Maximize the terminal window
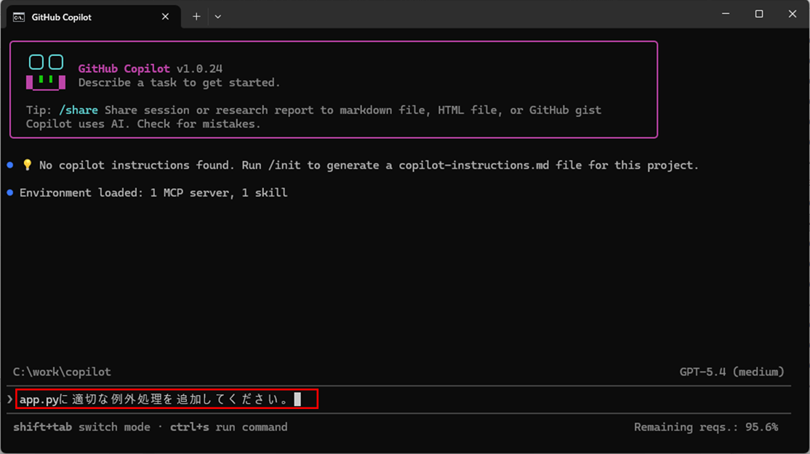This screenshot has height=454, width=810. [759, 15]
